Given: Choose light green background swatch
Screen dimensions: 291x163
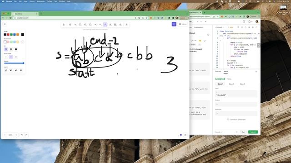Looking at the screenshot, I should (x=11, y=42).
